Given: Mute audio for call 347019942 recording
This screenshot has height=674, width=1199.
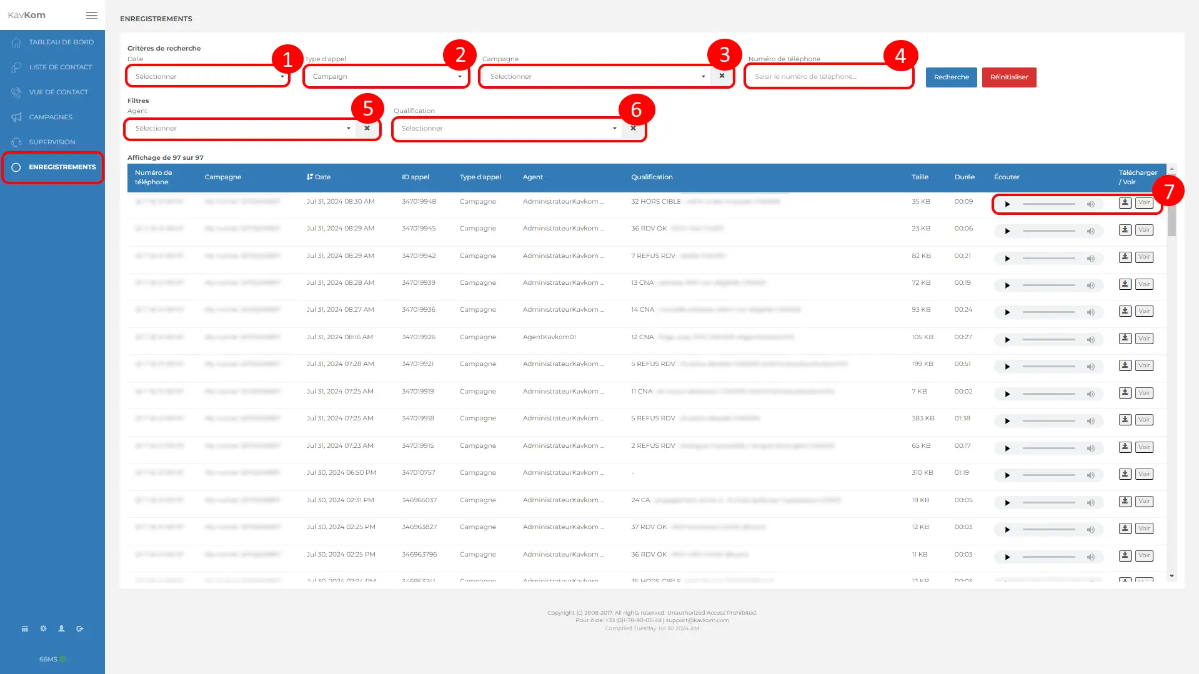Looking at the screenshot, I should tap(1090, 258).
